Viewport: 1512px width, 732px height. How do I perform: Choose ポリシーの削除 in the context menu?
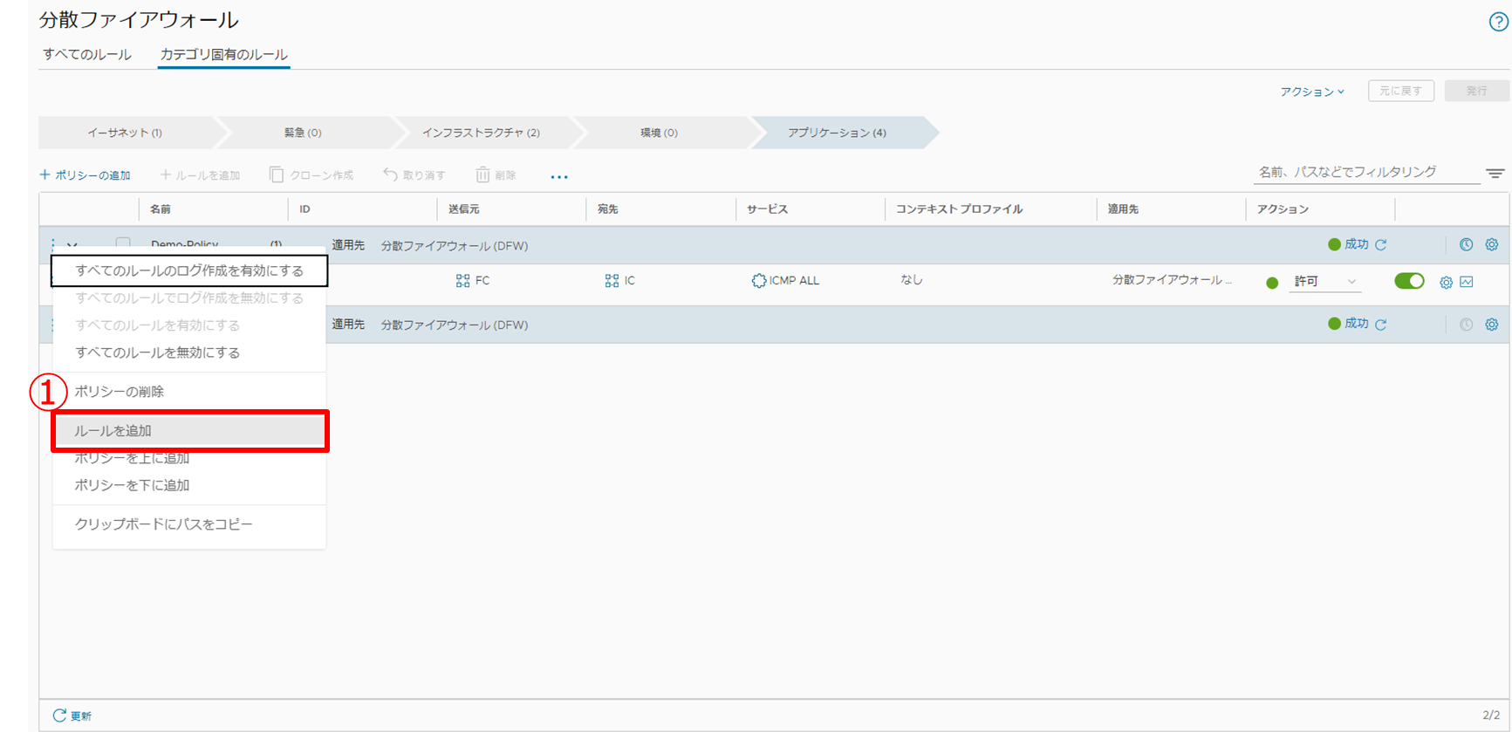click(x=120, y=392)
